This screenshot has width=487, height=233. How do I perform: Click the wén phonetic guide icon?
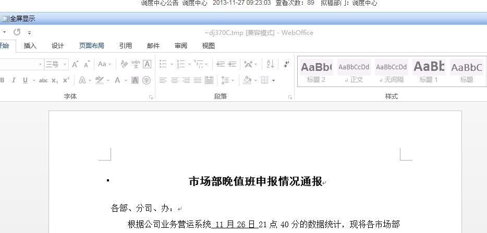point(136,64)
